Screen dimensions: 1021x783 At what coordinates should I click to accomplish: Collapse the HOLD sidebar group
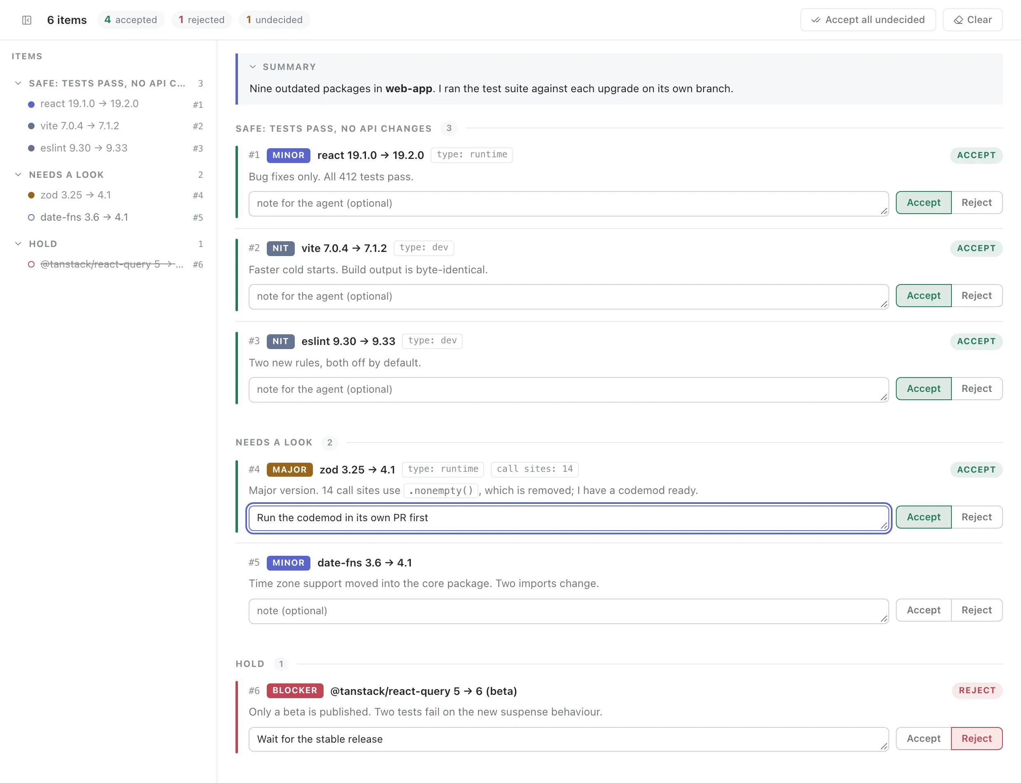pos(18,243)
